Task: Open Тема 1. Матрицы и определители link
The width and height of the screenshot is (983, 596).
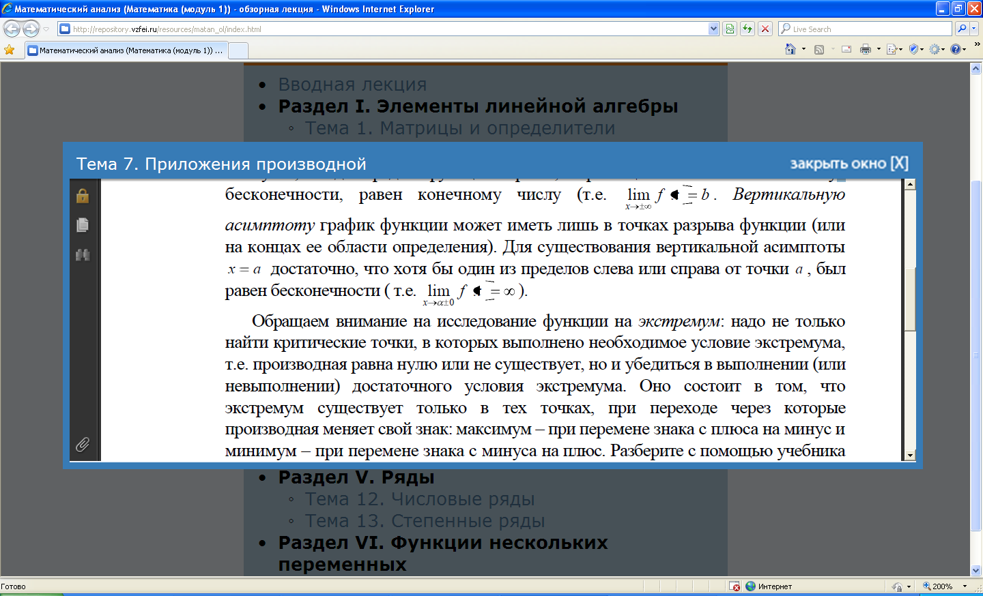Action: click(460, 128)
